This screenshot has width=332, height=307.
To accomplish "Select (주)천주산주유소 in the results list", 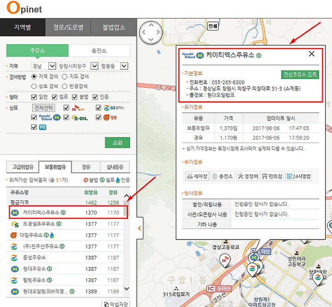I will click(x=66, y=247).
